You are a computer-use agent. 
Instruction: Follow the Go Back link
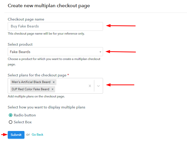(x=37, y=135)
